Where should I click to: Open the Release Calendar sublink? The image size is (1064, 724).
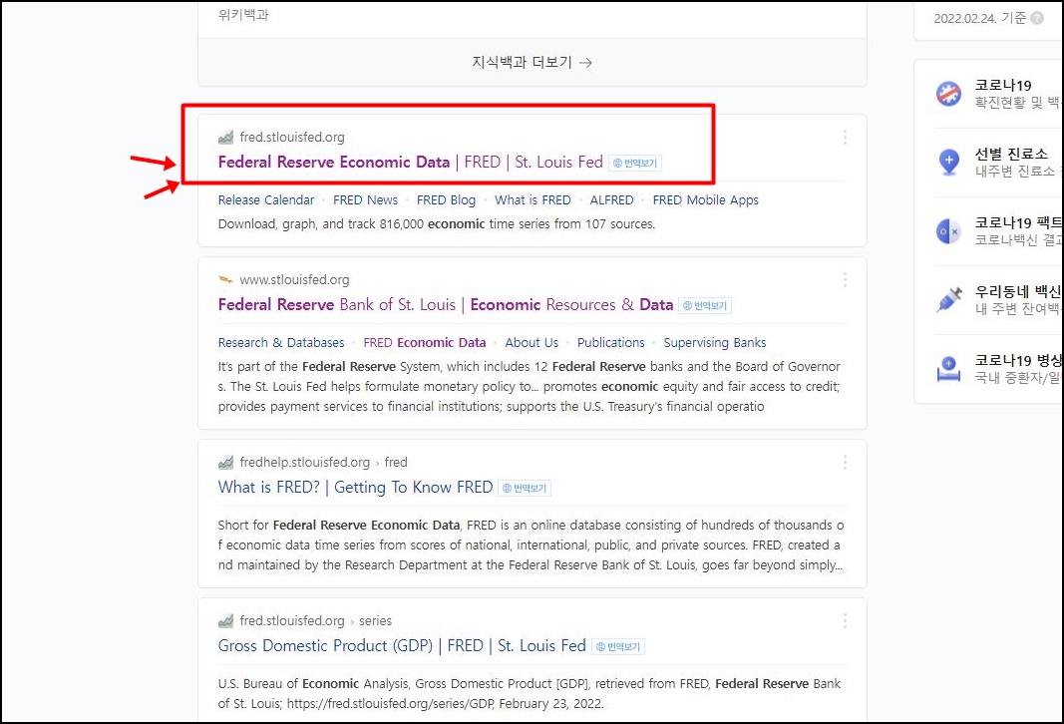[266, 200]
